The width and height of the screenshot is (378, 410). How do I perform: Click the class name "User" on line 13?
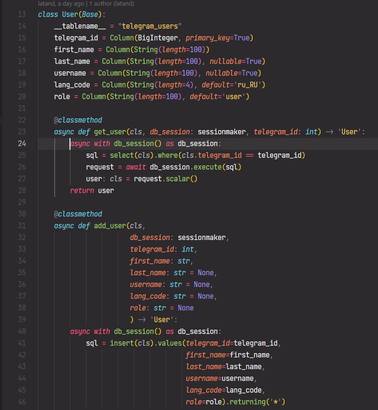tap(70, 15)
